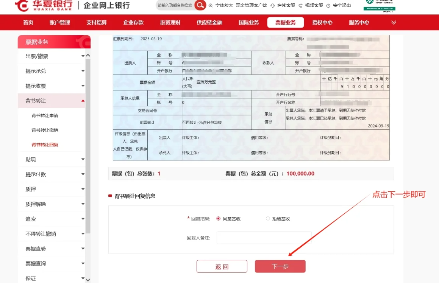Click the function name search box

(175, 5)
